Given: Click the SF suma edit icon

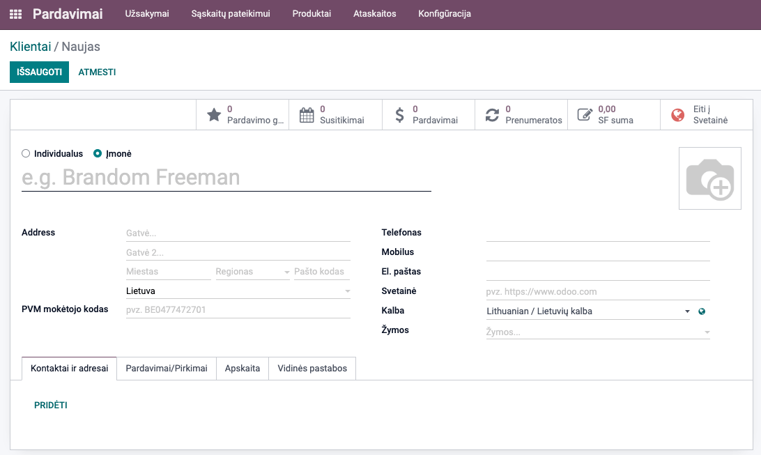Looking at the screenshot, I should tap(585, 115).
